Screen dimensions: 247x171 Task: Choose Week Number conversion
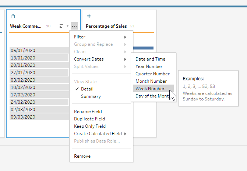click(x=149, y=89)
